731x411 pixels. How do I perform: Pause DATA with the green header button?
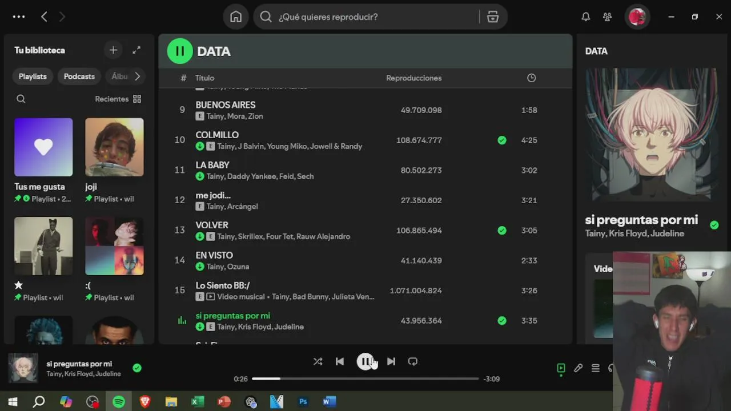click(180, 51)
